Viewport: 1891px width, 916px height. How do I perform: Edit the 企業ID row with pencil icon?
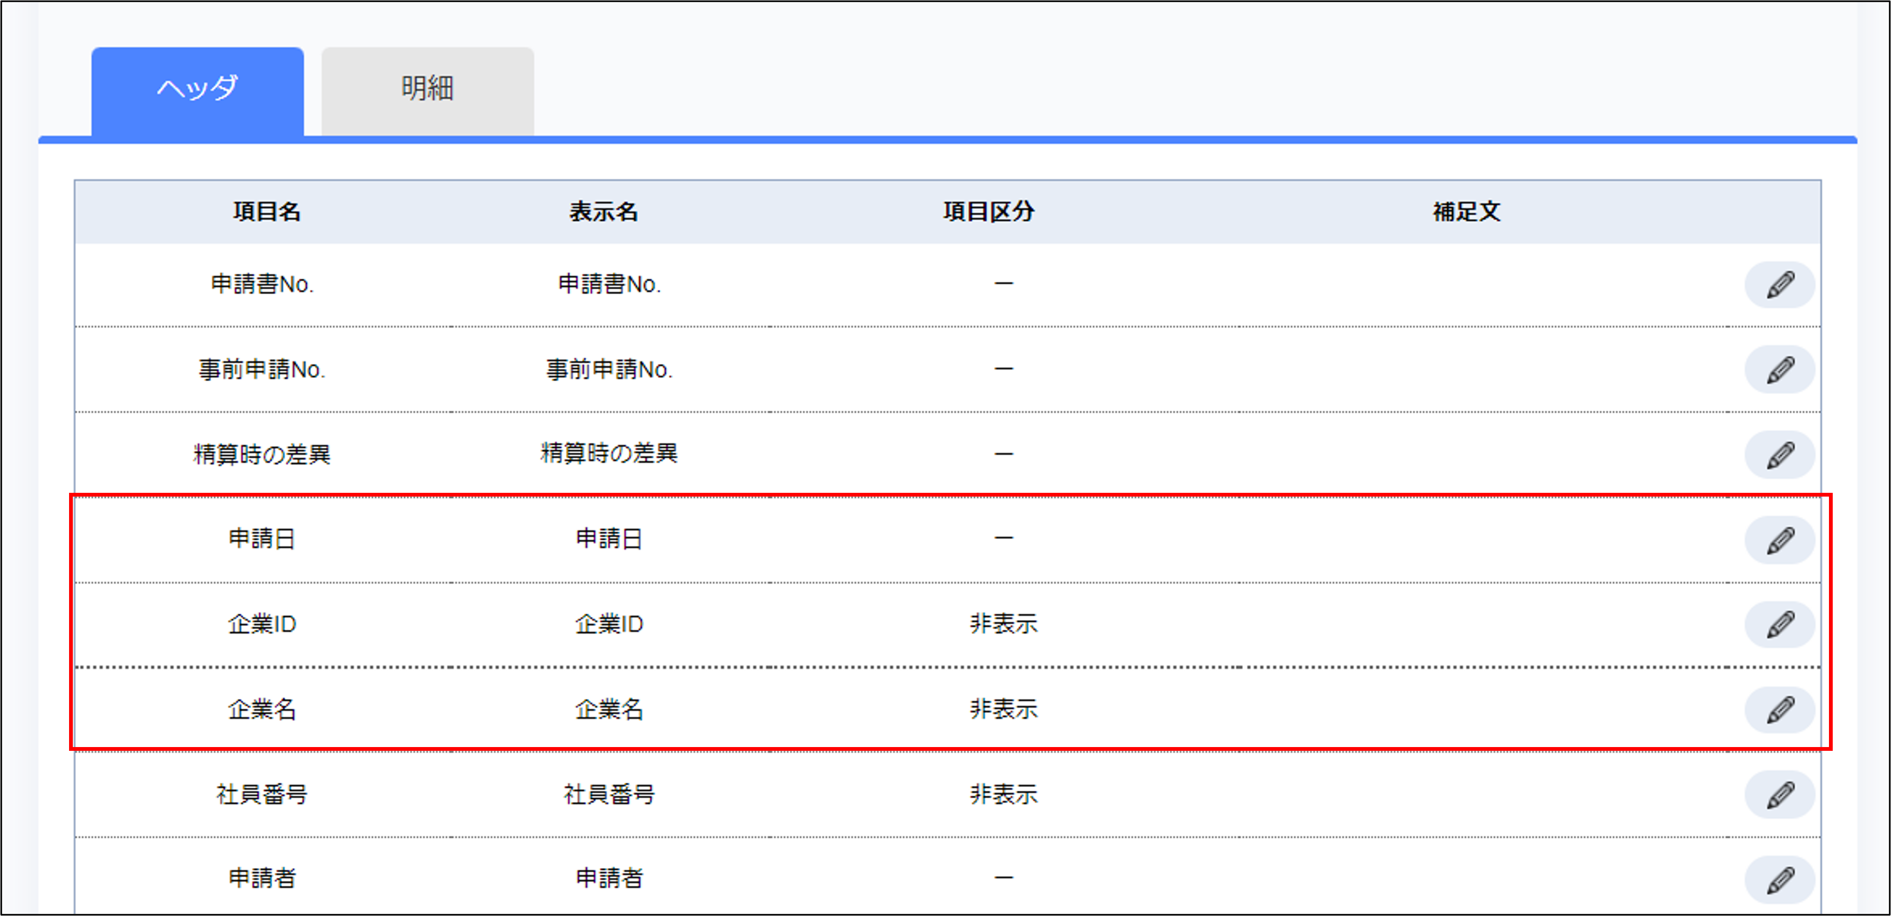click(1779, 625)
